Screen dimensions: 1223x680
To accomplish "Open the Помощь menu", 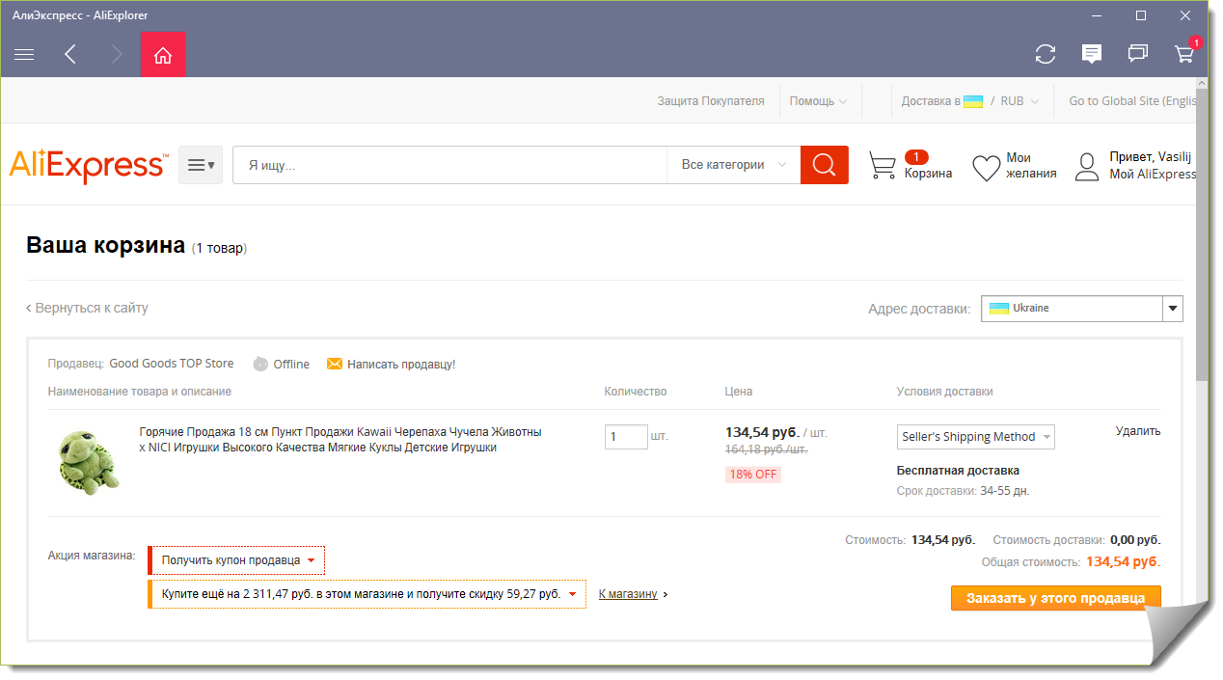I will click(817, 101).
